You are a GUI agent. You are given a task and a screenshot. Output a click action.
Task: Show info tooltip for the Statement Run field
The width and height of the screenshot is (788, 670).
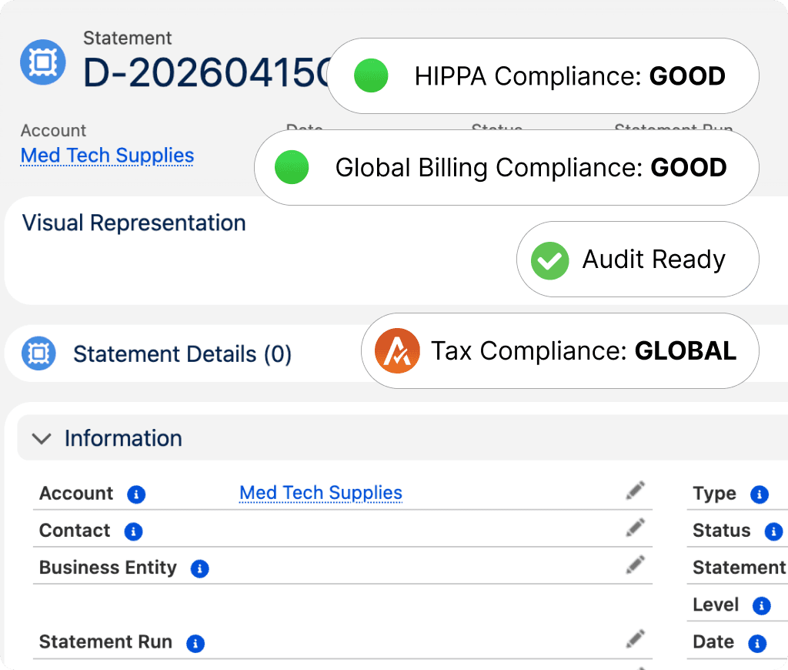point(195,643)
